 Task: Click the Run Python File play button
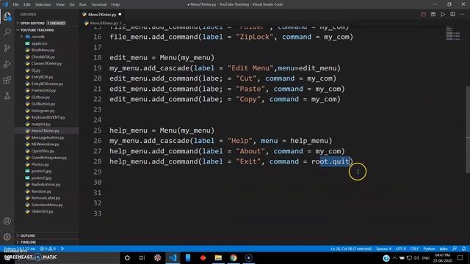coord(443,15)
